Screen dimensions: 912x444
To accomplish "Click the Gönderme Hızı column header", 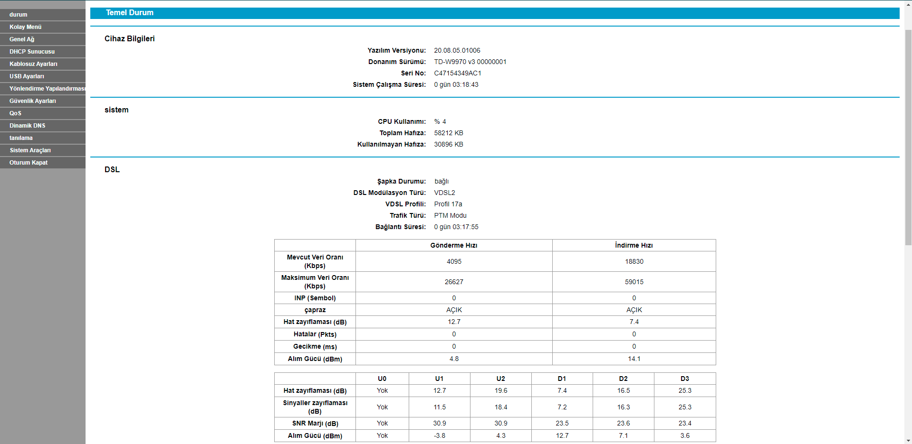I will 454,245.
